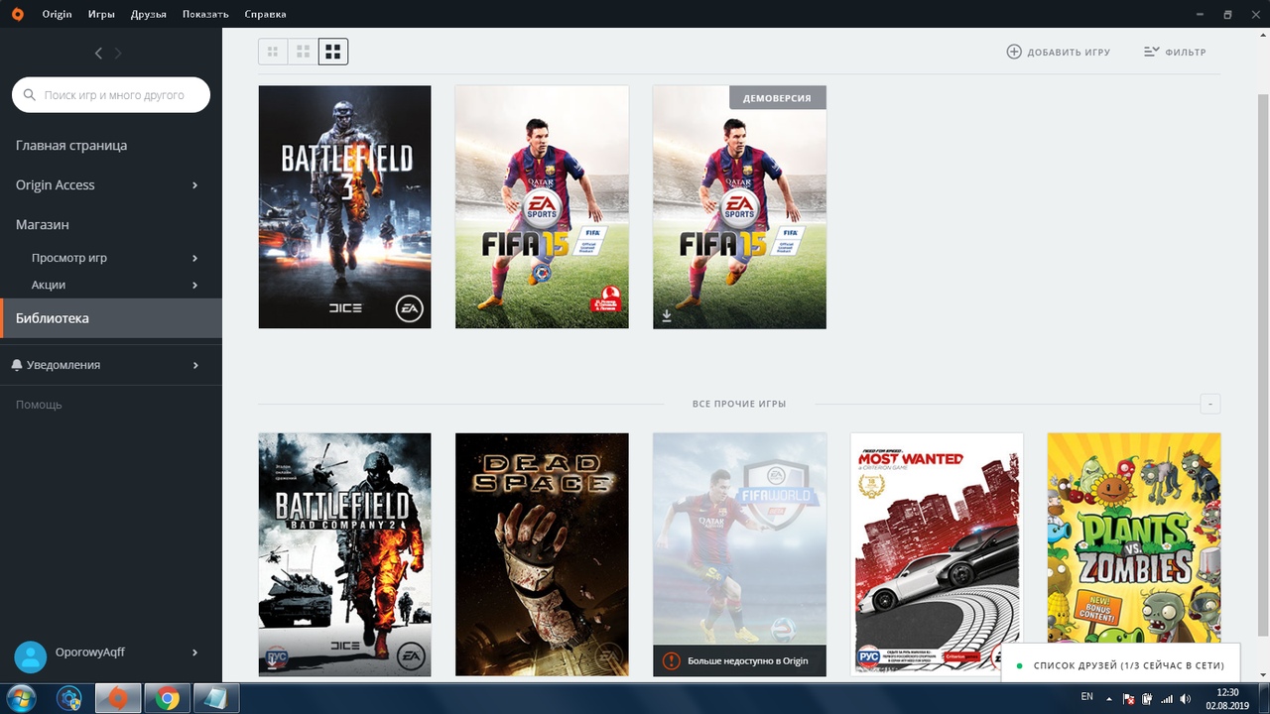Click the filter lines icon
The width and height of the screenshot is (1270, 714).
tap(1151, 52)
